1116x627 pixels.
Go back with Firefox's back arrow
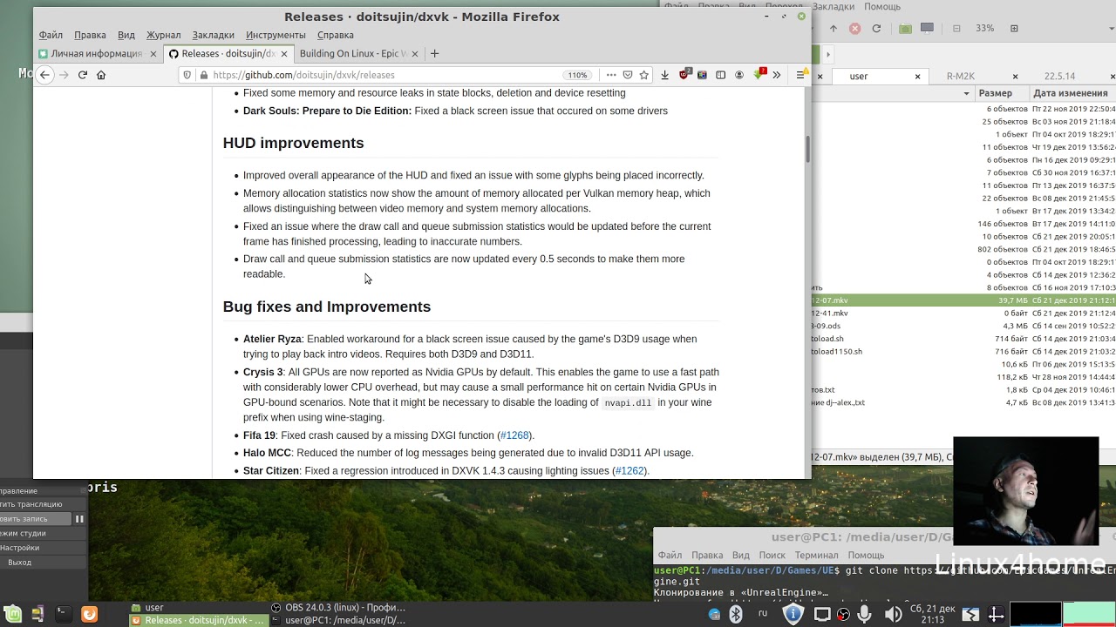pos(44,75)
